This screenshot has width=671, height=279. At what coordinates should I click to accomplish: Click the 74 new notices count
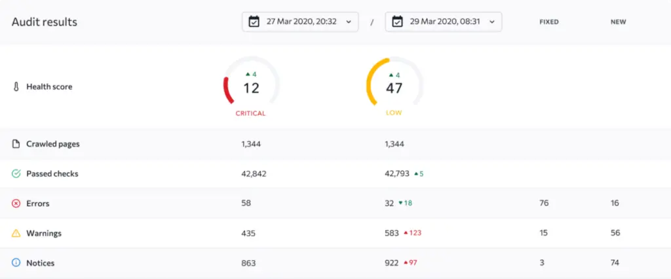click(x=615, y=263)
